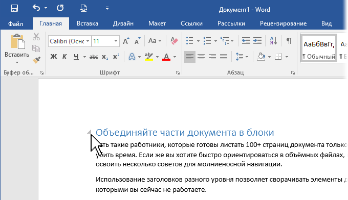This screenshot has height=200, width=348.
Task: Switch to the Вставка tab
Action: click(88, 23)
